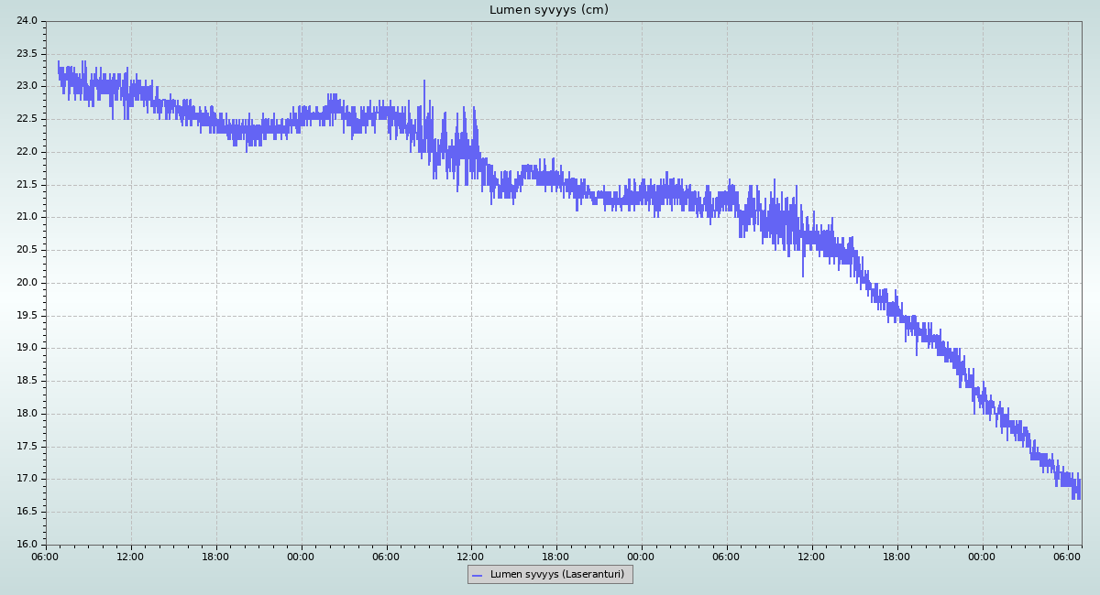Screen dimensions: 1100x595
Task: Select the last 00:00 x-axis time label
Action: [982, 557]
